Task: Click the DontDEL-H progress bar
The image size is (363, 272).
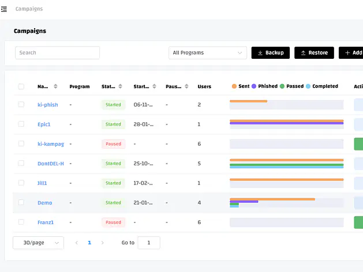Action: pyautogui.click(x=286, y=163)
